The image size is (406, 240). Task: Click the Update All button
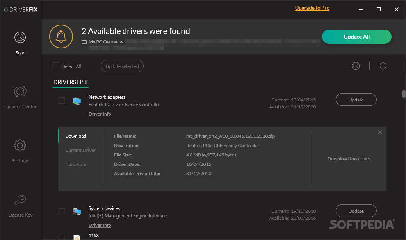tap(356, 37)
